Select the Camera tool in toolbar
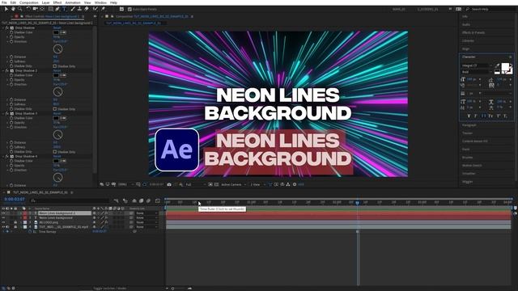This screenshot has height=291, width=518. [x=35, y=9]
